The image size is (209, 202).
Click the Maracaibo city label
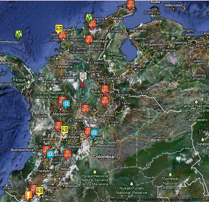pos(138,31)
